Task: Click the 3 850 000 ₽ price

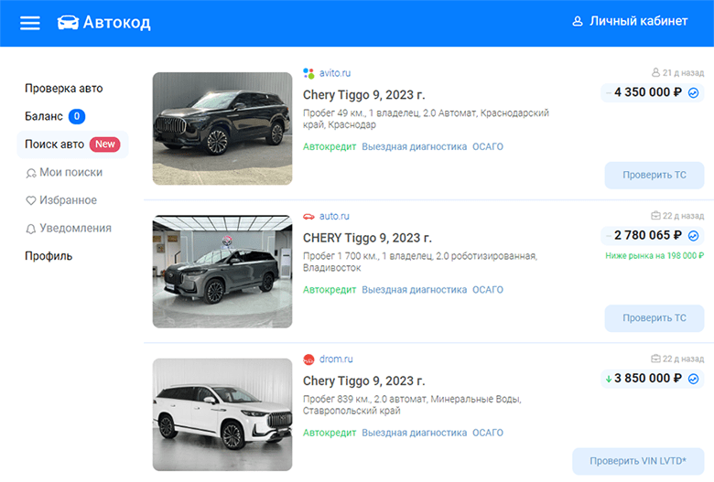Action: (x=648, y=379)
